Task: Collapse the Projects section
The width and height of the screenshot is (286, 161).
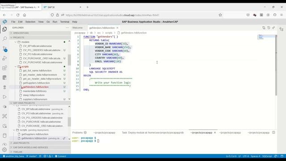Action: [x=40, y=38]
